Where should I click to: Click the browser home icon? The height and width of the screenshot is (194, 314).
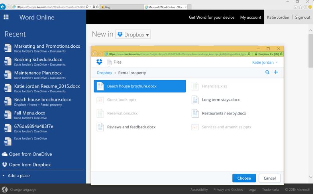(x=296, y=7)
